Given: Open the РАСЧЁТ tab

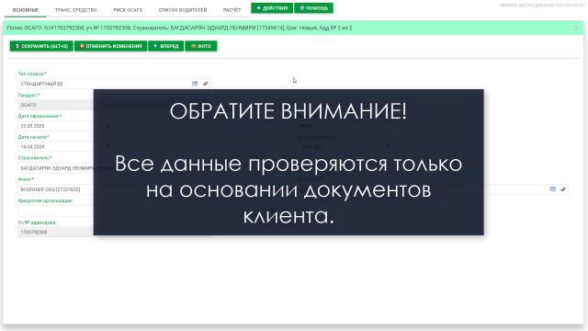Looking at the screenshot, I should point(232,10).
